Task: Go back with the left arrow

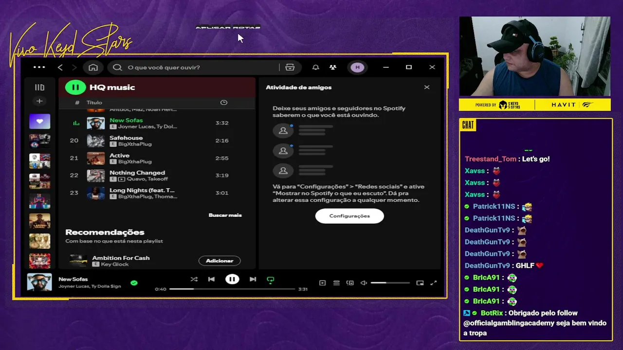Action: click(x=60, y=67)
